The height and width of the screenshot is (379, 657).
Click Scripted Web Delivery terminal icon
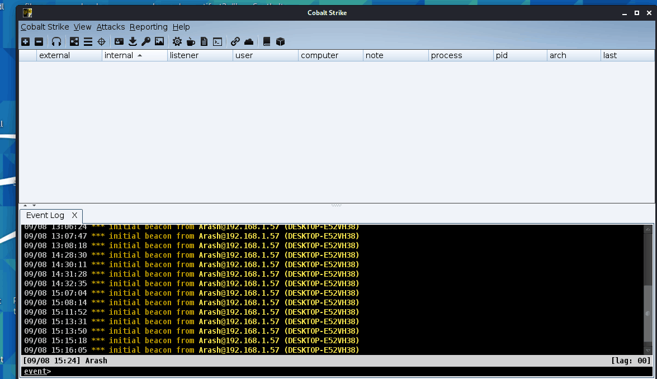[218, 41]
